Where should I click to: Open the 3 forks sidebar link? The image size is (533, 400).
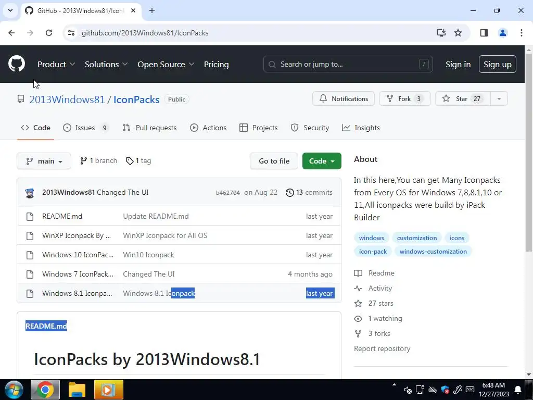pyautogui.click(x=372, y=334)
